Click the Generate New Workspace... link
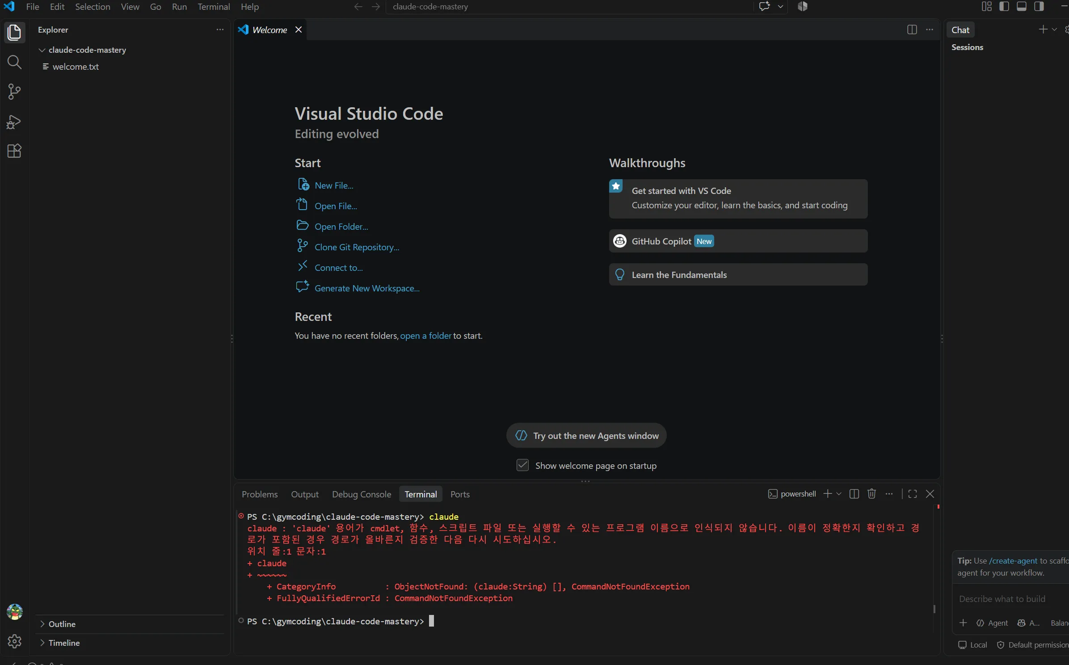 (x=367, y=288)
